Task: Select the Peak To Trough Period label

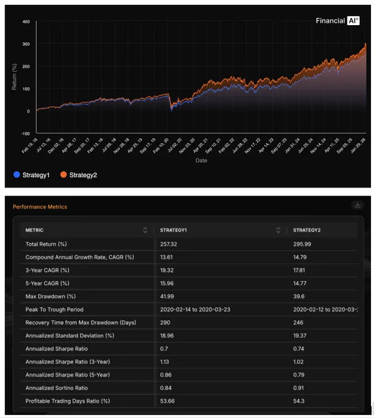Action: (x=54, y=309)
